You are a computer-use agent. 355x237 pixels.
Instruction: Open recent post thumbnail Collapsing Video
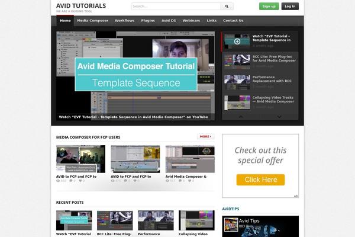(x=196, y=220)
